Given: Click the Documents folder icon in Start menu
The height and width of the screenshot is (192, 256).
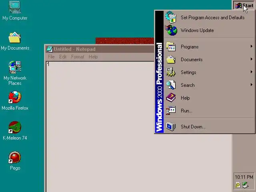Looking at the screenshot, I should tap(171, 60).
